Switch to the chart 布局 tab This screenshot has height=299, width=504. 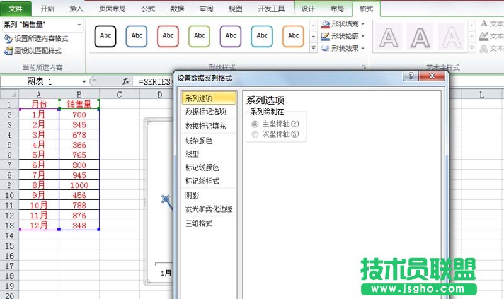point(337,9)
